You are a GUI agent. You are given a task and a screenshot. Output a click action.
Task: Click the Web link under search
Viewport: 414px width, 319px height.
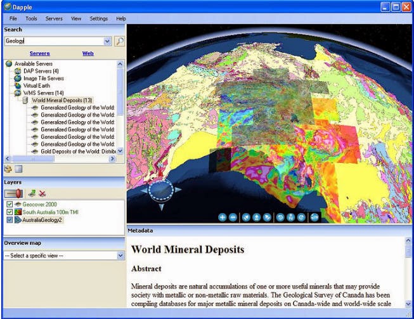(x=88, y=53)
